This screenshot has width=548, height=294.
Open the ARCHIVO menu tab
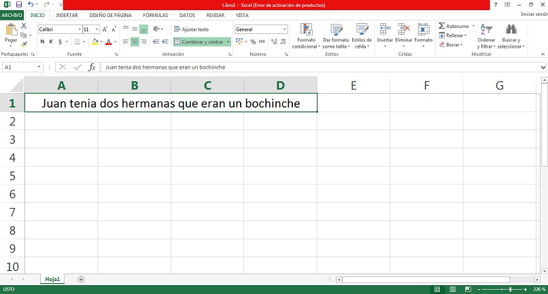(x=12, y=15)
